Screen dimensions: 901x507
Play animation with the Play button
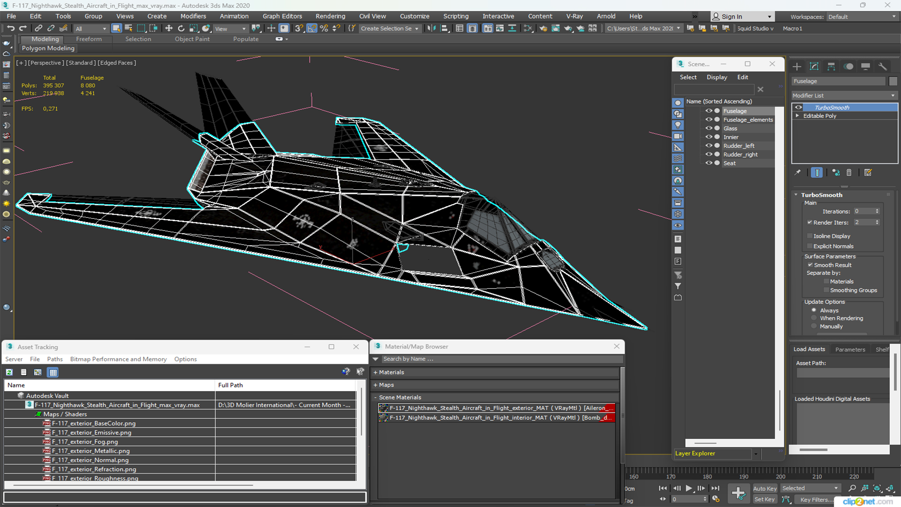(x=688, y=488)
